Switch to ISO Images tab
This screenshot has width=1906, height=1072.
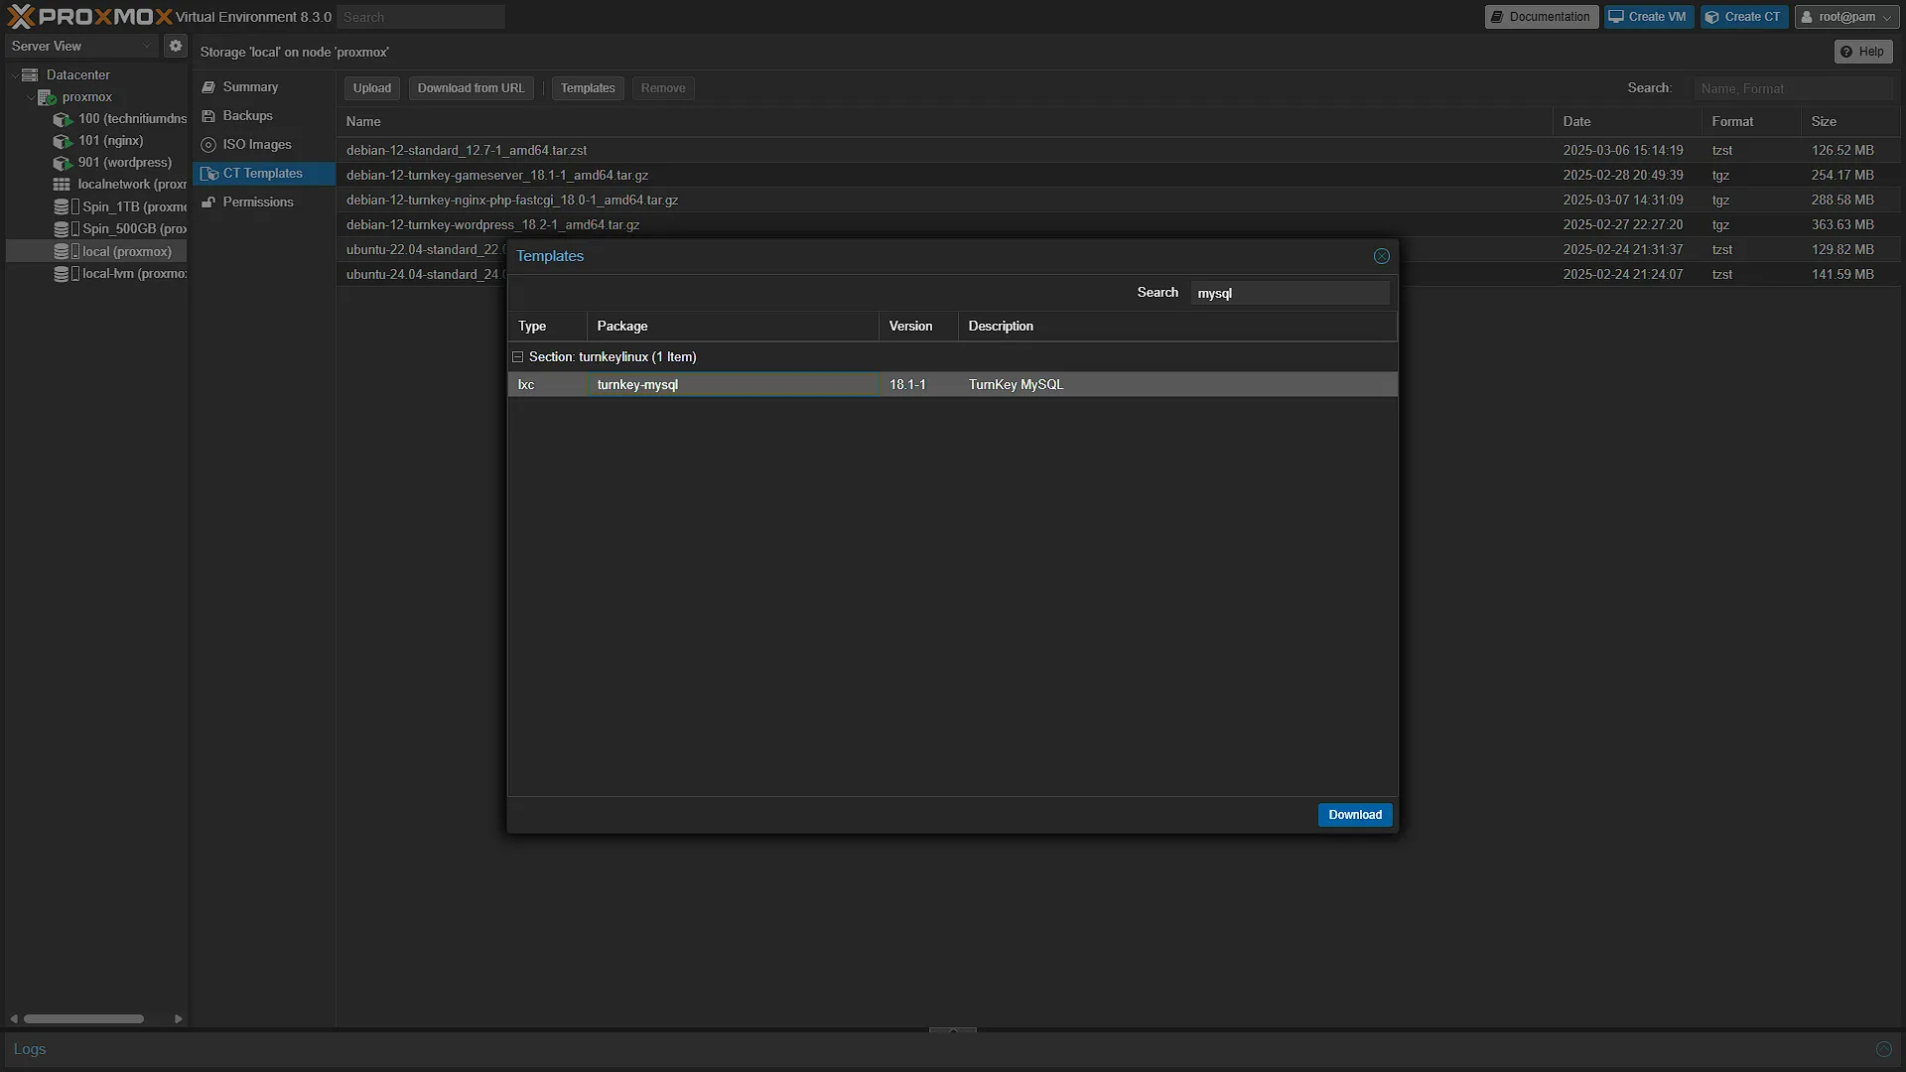263,145
